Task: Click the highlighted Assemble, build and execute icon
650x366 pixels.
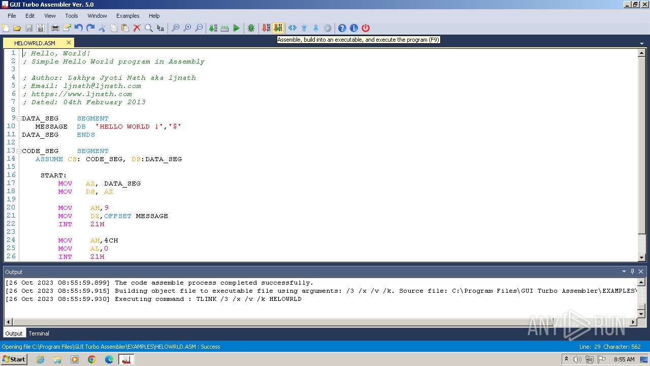Action: (x=278, y=28)
